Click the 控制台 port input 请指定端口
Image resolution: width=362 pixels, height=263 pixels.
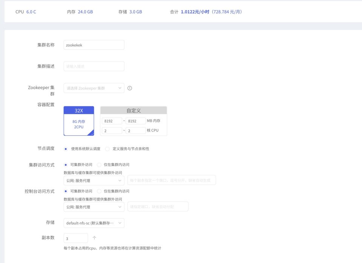(158, 206)
